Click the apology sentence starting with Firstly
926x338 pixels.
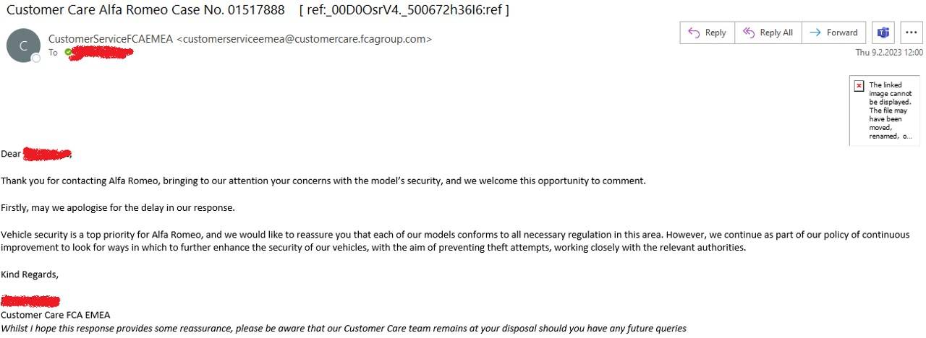118,208
